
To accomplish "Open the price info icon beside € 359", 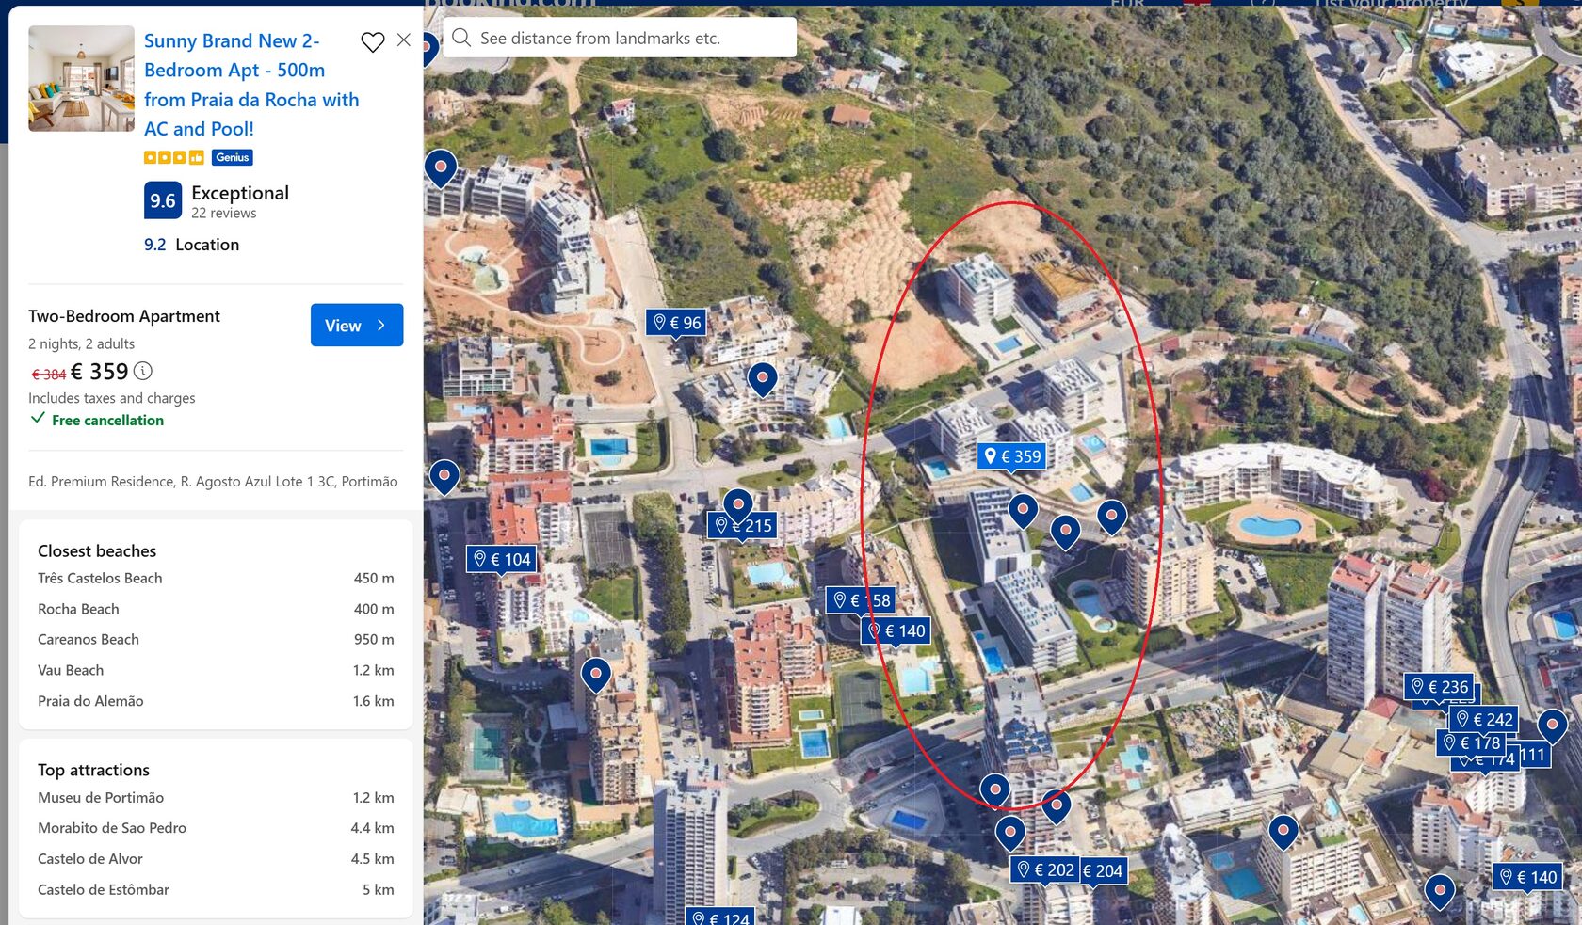I will [x=143, y=371].
